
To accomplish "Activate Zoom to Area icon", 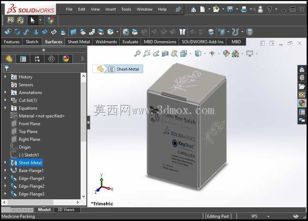I will (x=146, y=53).
